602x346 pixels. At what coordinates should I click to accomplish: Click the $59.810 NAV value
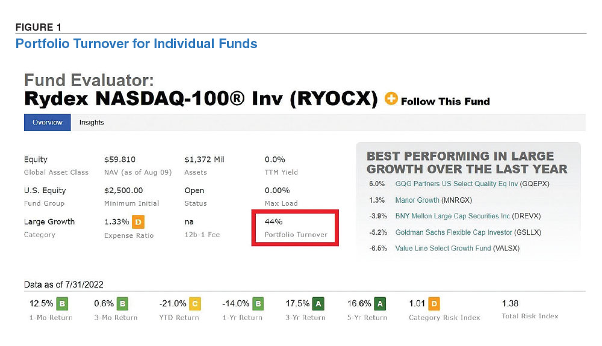[x=120, y=159]
